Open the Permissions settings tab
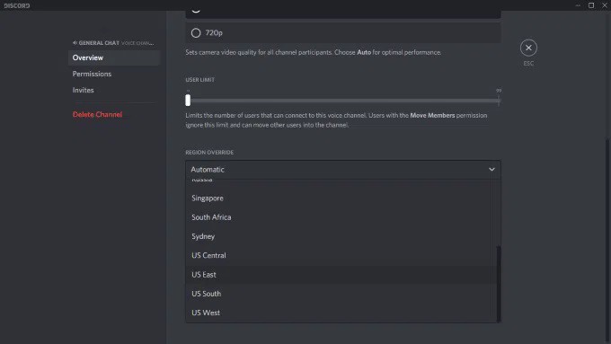 tap(114, 74)
